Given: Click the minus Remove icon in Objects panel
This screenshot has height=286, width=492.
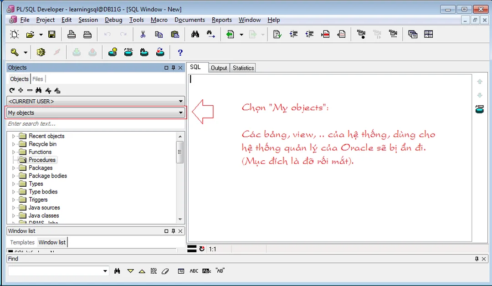Looking at the screenshot, I should point(30,90).
